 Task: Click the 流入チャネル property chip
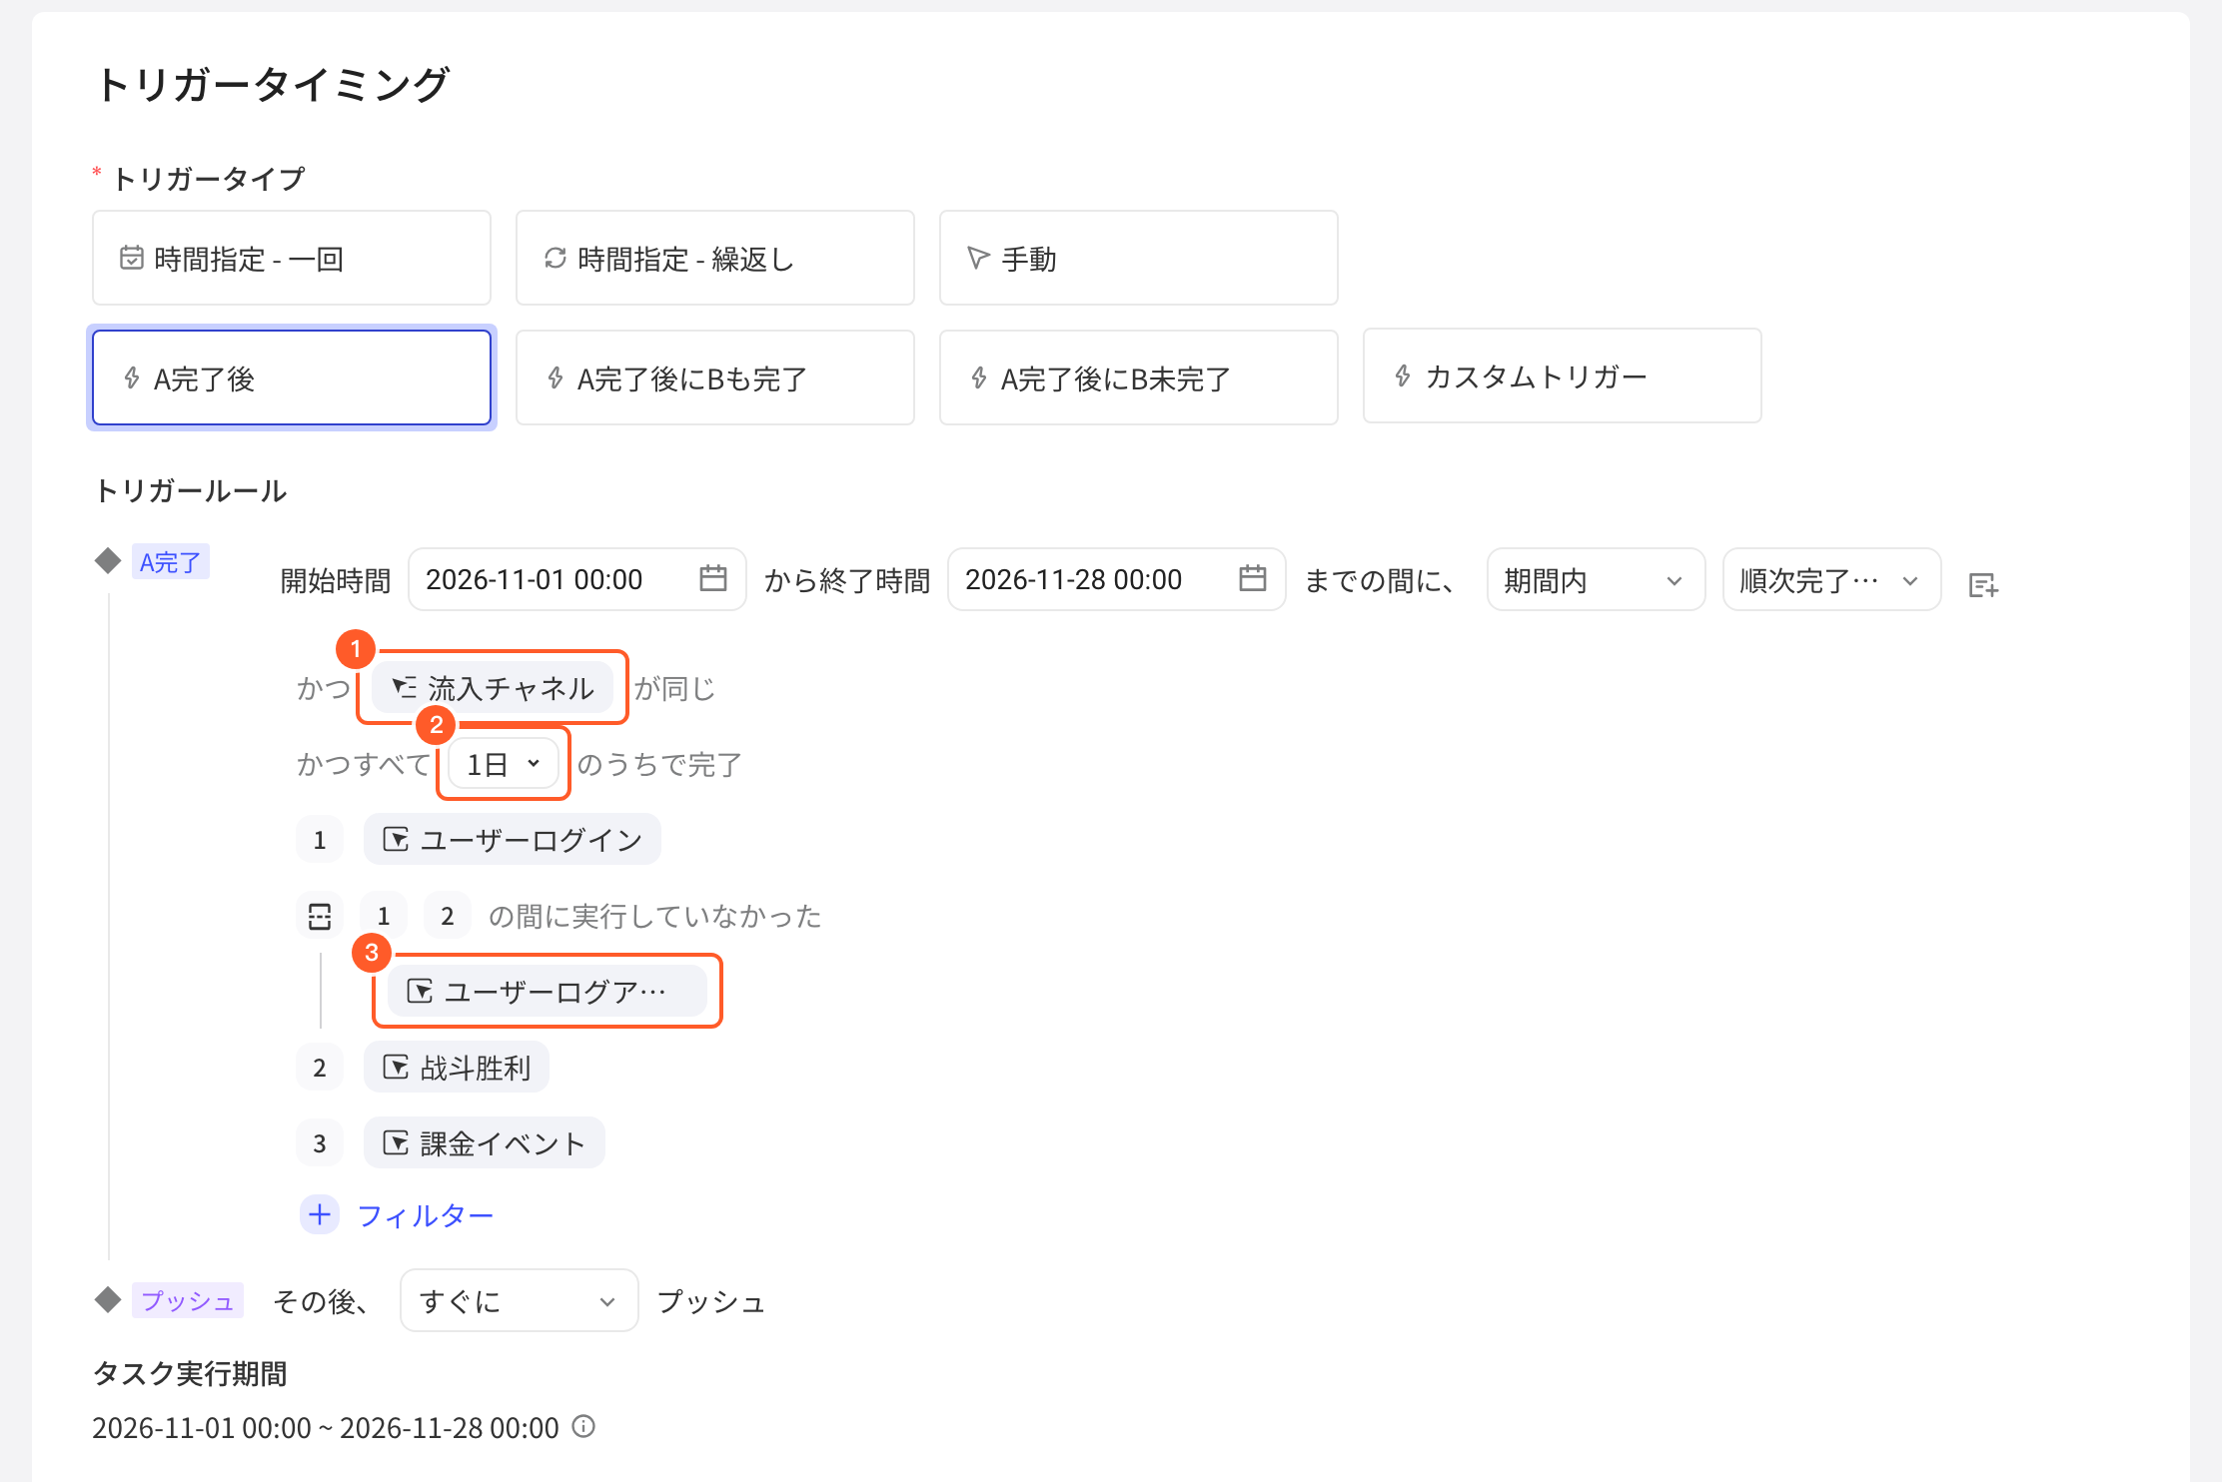coord(493,687)
